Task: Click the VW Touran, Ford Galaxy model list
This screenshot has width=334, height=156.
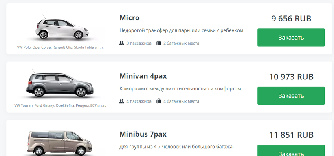Action: (x=60, y=105)
